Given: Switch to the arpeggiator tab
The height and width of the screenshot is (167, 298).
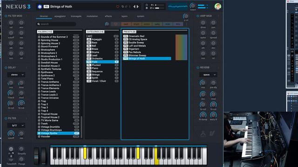Looking at the screenshot, I should 60,16.
